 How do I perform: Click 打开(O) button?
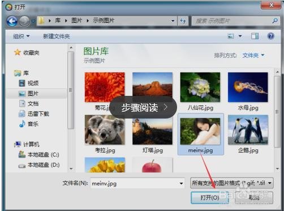pos(210,198)
